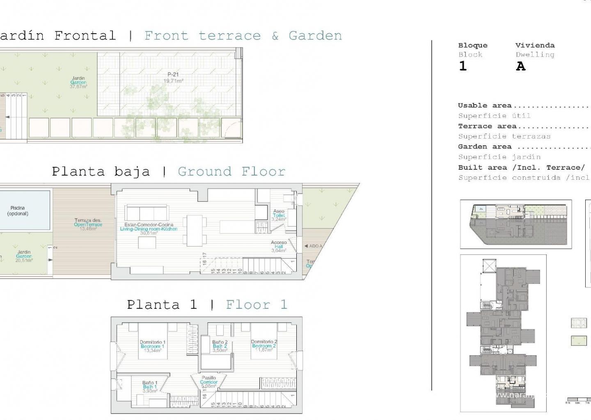Click the ADO A entrance arrow marker

coord(314,246)
